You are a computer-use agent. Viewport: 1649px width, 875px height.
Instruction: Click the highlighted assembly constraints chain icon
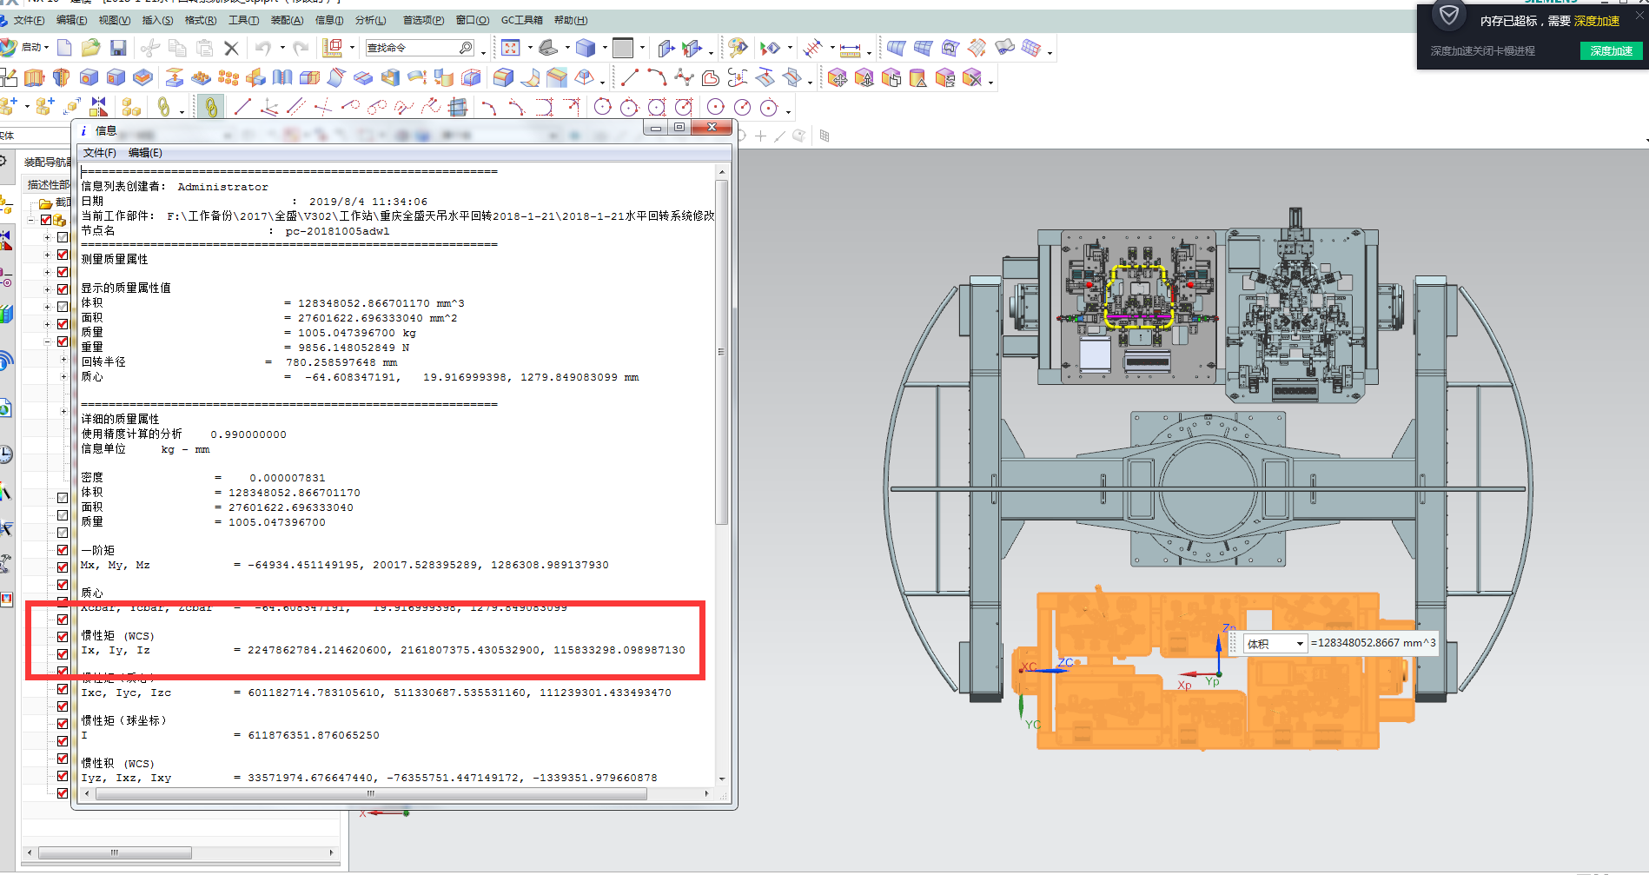pos(211,107)
